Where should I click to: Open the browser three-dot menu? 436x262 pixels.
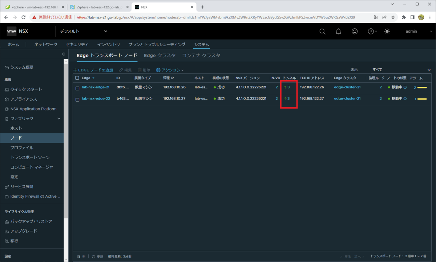tap(430, 17)
